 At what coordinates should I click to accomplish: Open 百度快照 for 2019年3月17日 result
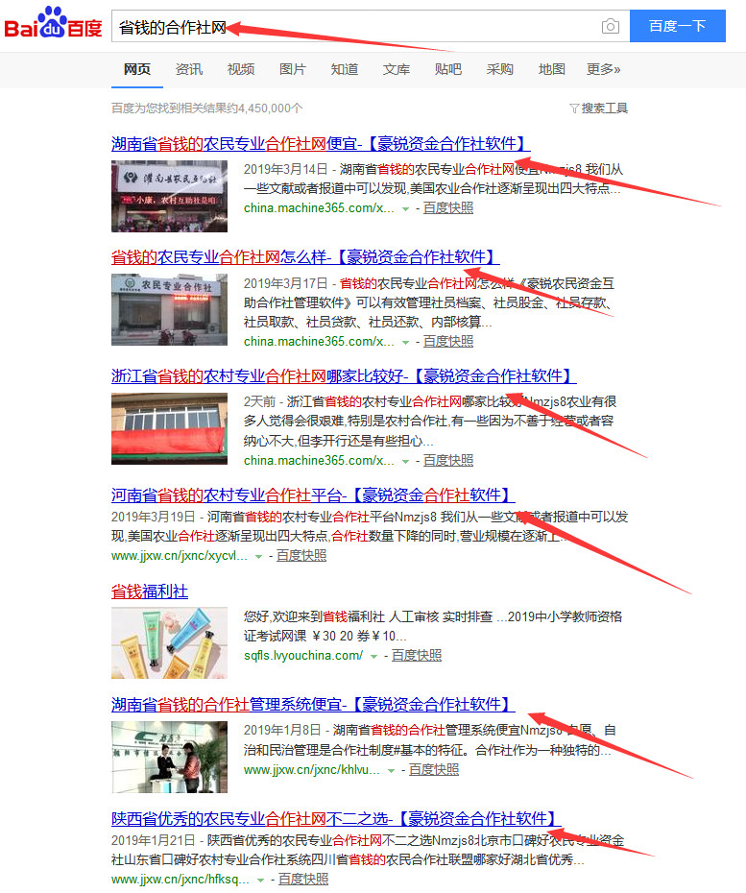[x=448, y=341]
